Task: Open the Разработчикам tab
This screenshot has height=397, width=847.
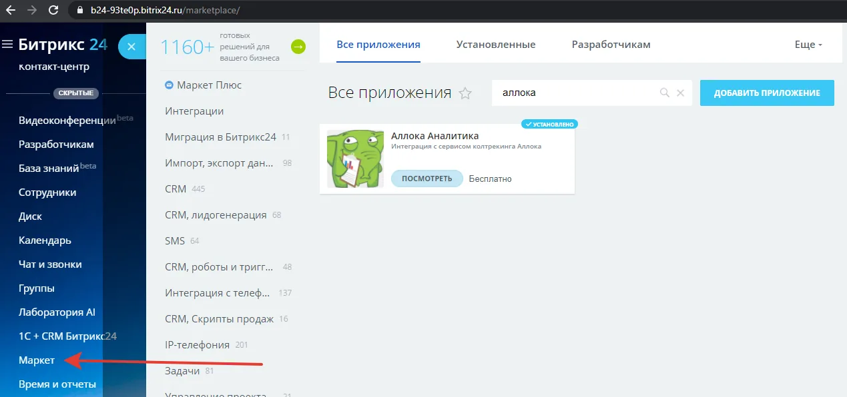Action: [611, 45]
